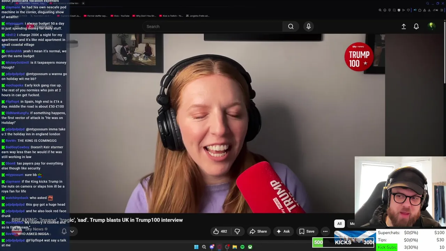
Task: Open Opera GX browser taskbar icon
Action: [x=220, y=247]
